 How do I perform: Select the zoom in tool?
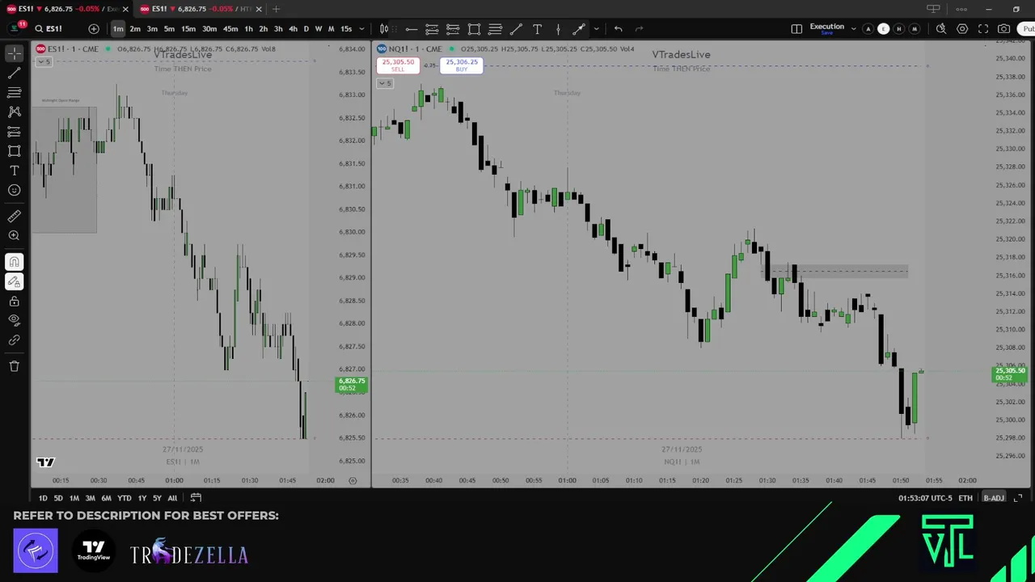pyautogui.click(x=14, y=235)
